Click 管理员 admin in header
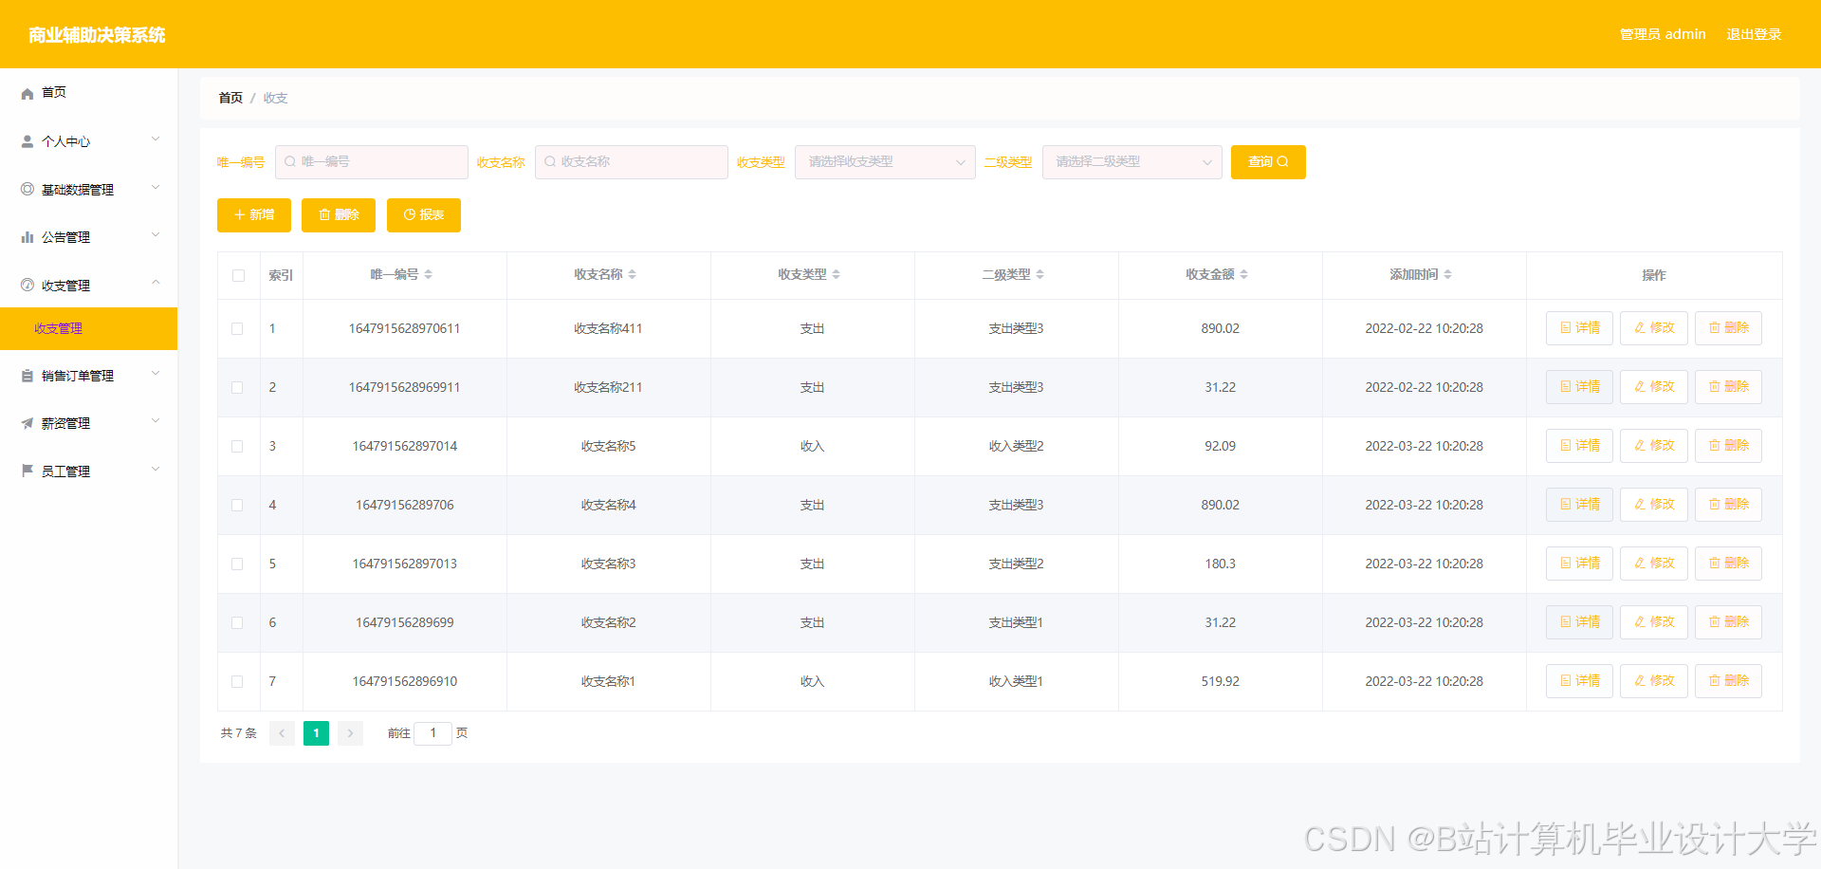Viewport: 1821px width, 869px height. coord(1663,34)
